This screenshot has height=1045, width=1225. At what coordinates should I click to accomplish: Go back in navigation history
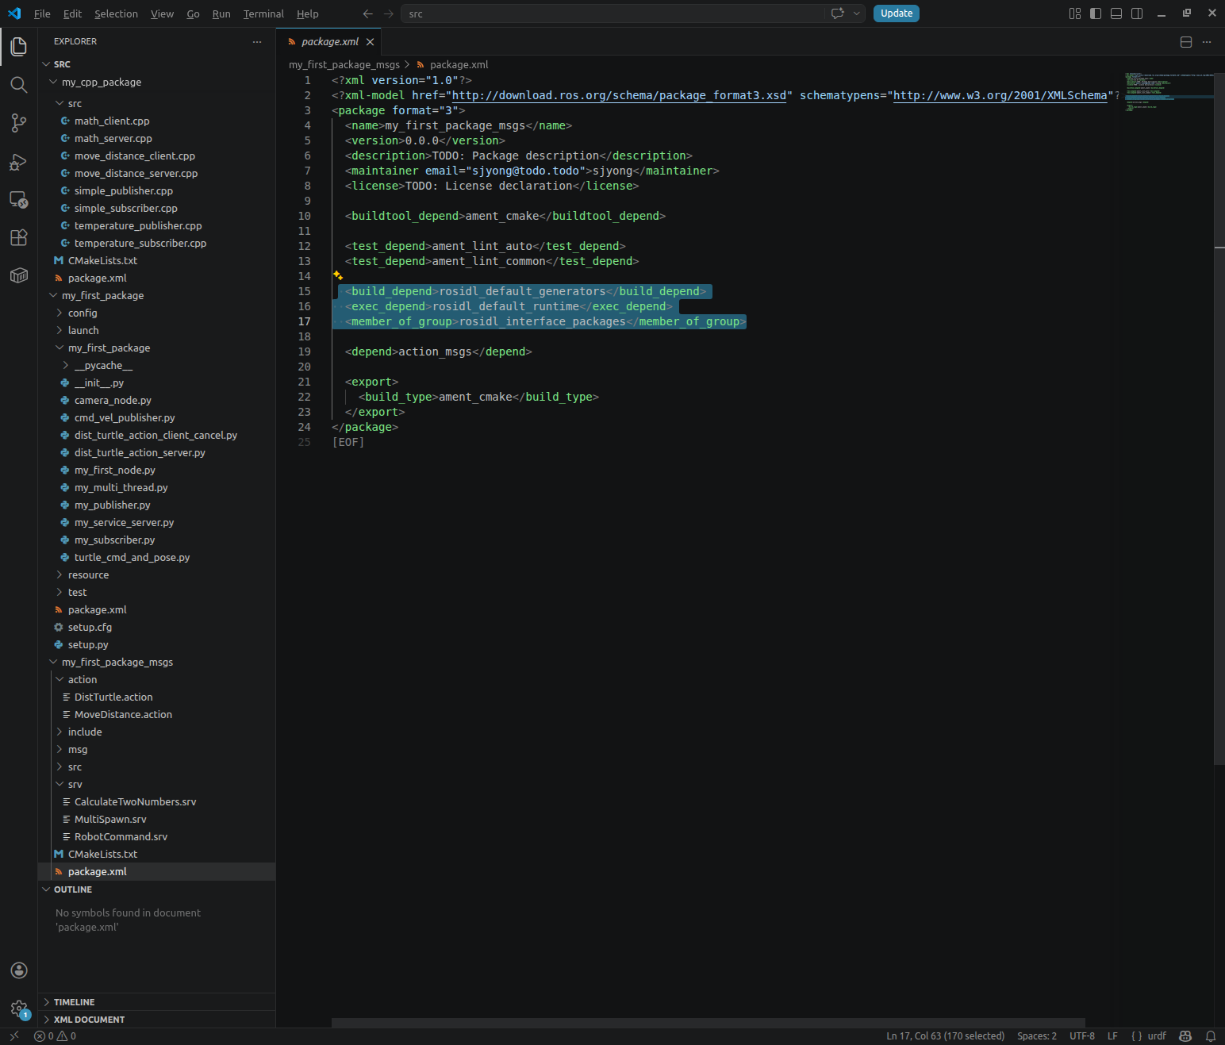tap(367, 13)
